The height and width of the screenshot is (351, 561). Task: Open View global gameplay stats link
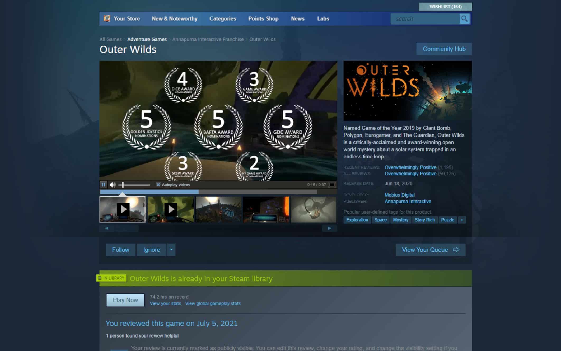(x=213, y=303)
